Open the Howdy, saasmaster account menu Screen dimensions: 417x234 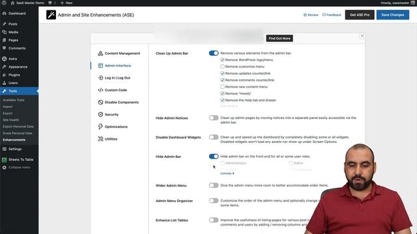(398, 3)
